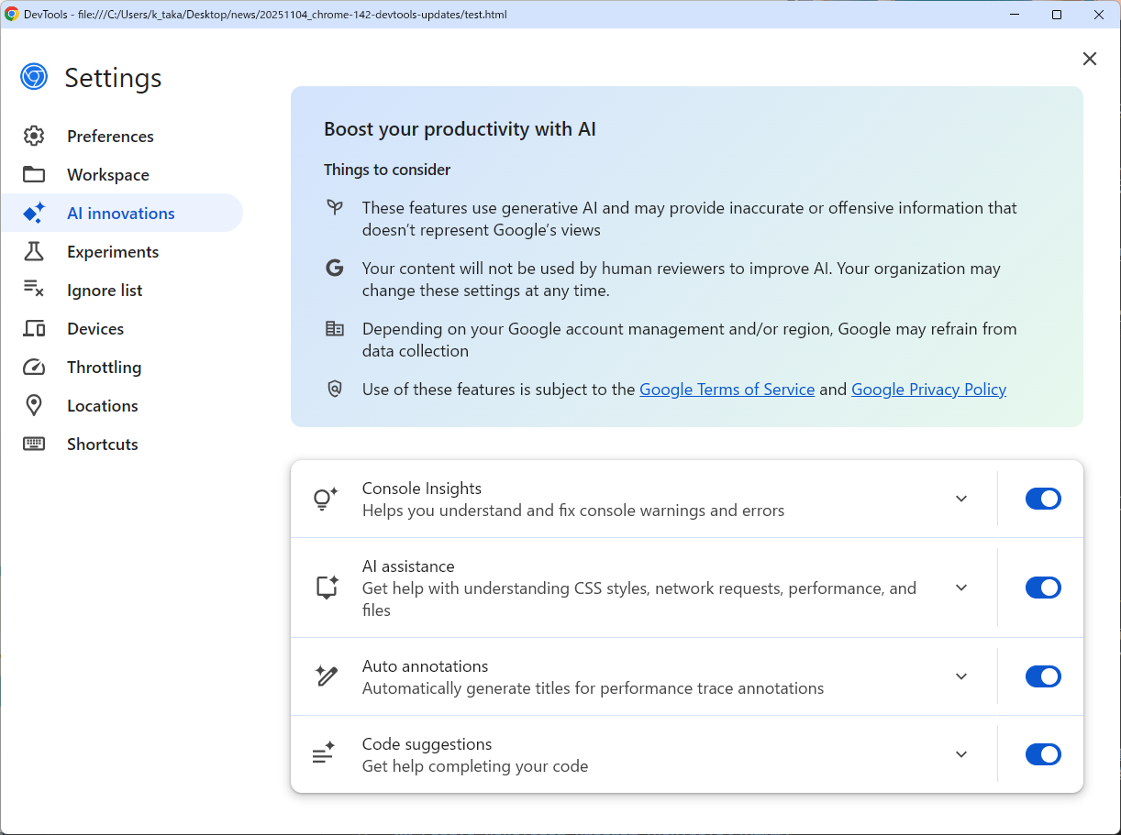Viewport: 1121px width, 835px height.
Task: Open the Google Terms of Service link
Action: click(727, 390)
